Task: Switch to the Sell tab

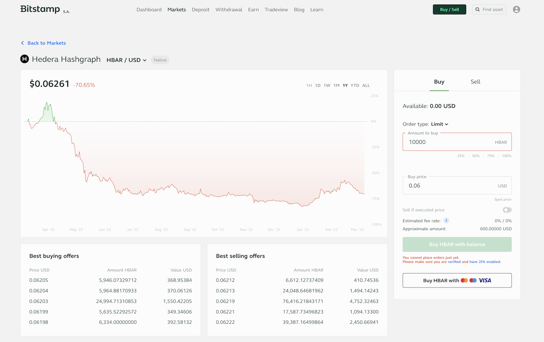Action: 476,82
